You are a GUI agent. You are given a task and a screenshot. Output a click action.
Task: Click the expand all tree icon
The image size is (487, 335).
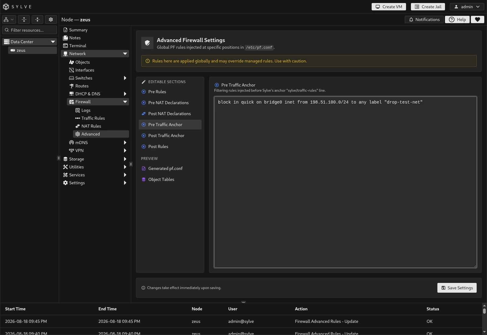click(x=24, y=19)
